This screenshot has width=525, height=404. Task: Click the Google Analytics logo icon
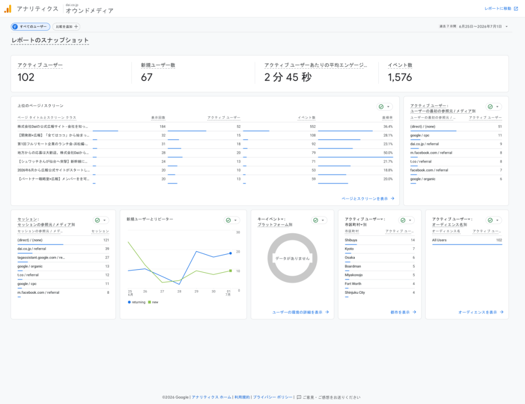pyautogui.click(x=8, y=9)
